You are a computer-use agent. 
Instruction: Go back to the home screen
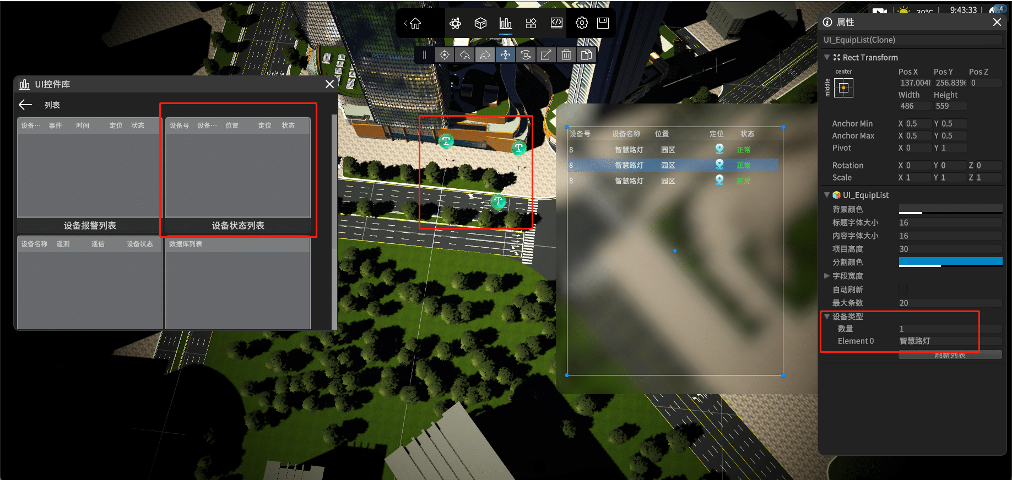(415, 23)
